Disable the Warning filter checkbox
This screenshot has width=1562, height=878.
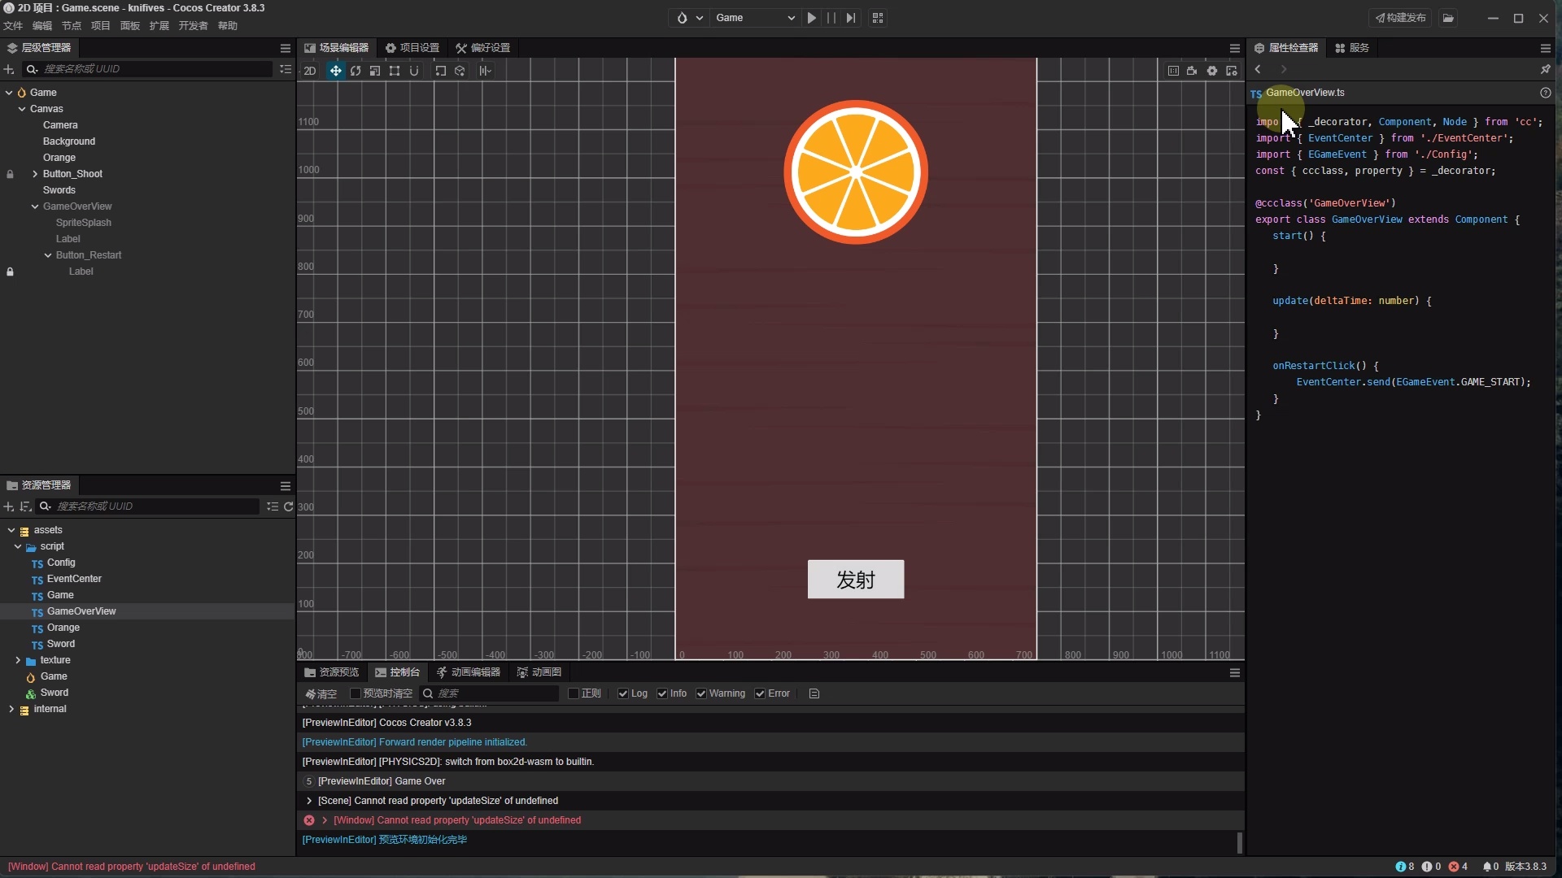tap(701, 693)
